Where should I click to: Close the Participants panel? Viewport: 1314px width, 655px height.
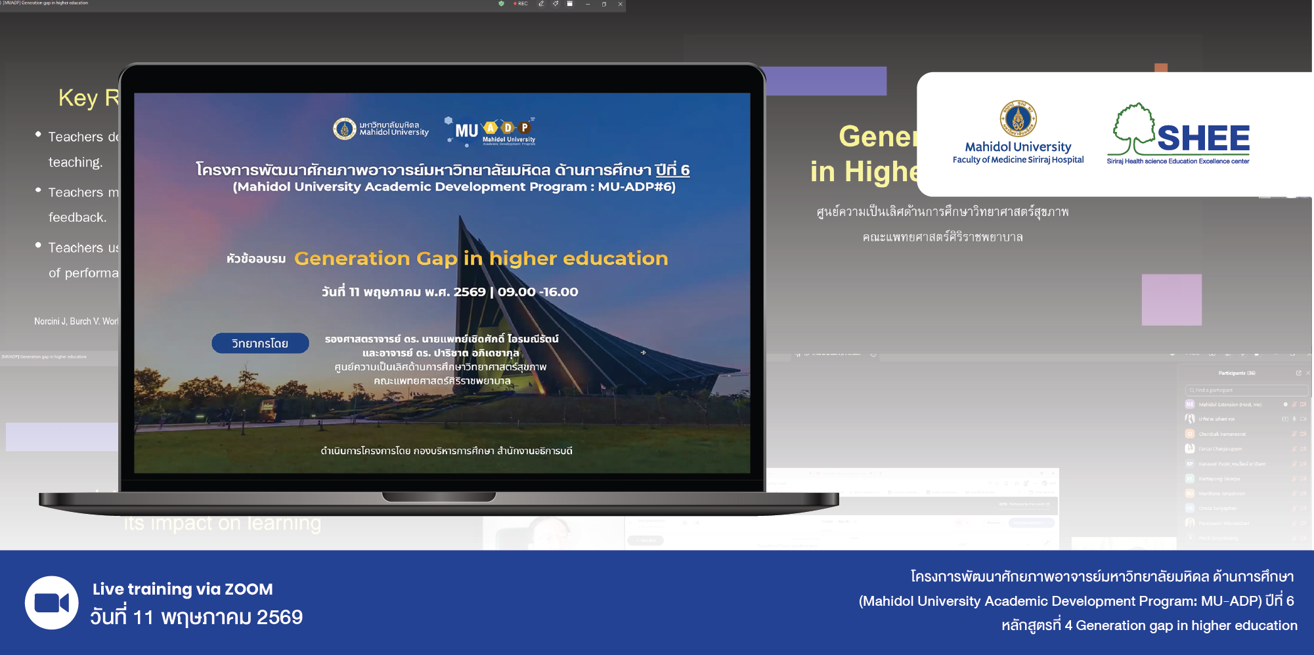[1308, 373]
